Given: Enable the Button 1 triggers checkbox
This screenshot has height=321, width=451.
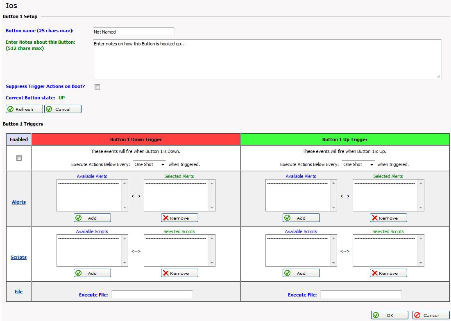Looking at the screenshot, I should (x=19, y=158).
